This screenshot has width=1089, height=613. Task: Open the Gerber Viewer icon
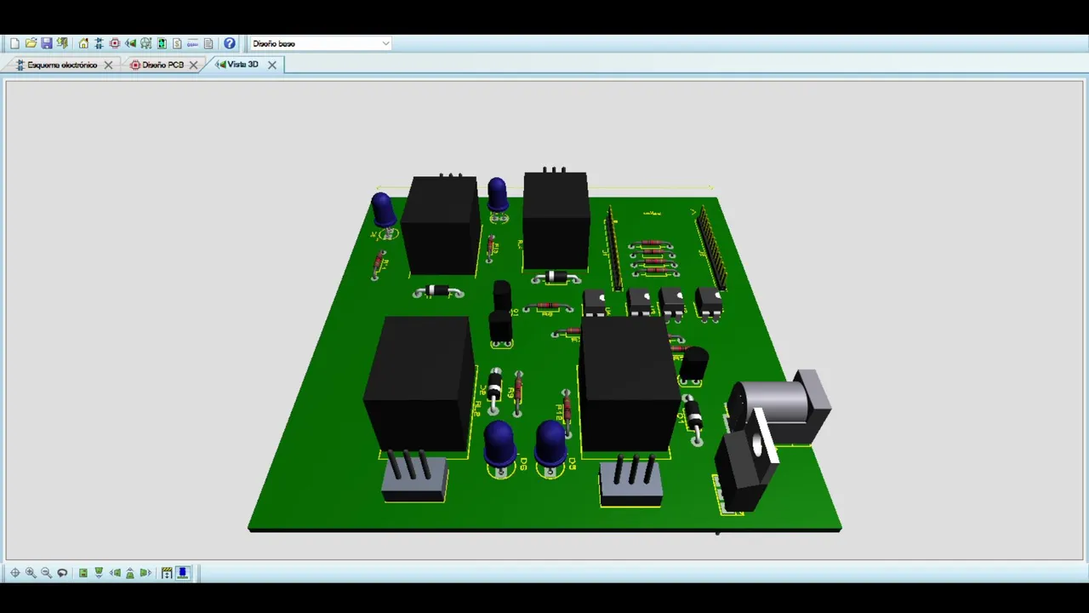[145, 43]
